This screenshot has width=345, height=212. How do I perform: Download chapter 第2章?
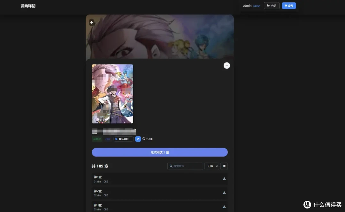[x=224, y=193]
